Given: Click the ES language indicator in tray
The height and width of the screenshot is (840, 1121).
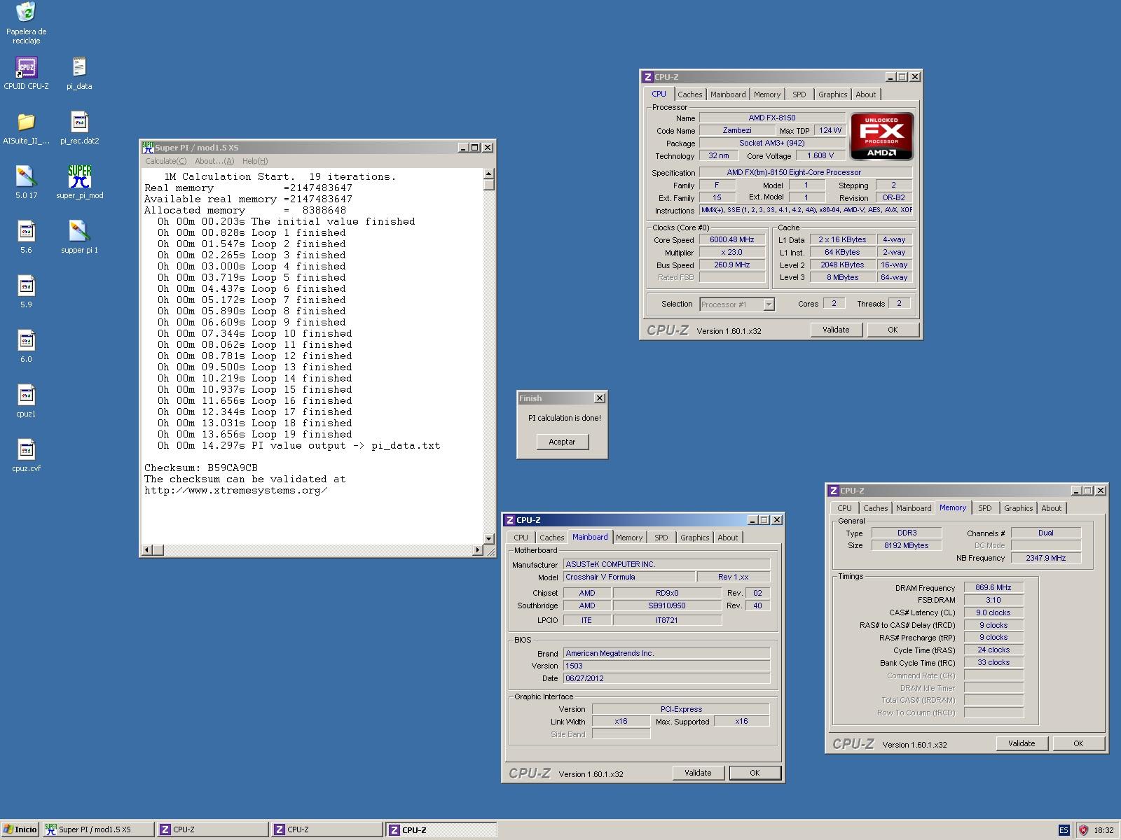Looking at the screenshot, I should 1064,830.
